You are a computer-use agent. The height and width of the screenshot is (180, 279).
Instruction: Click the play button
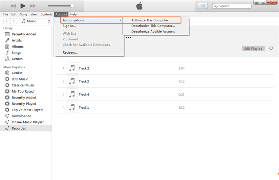tap(23, 6)
